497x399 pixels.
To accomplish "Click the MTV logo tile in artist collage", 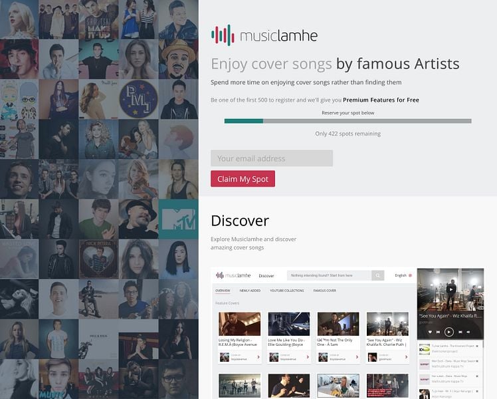I will pos(179,219).
